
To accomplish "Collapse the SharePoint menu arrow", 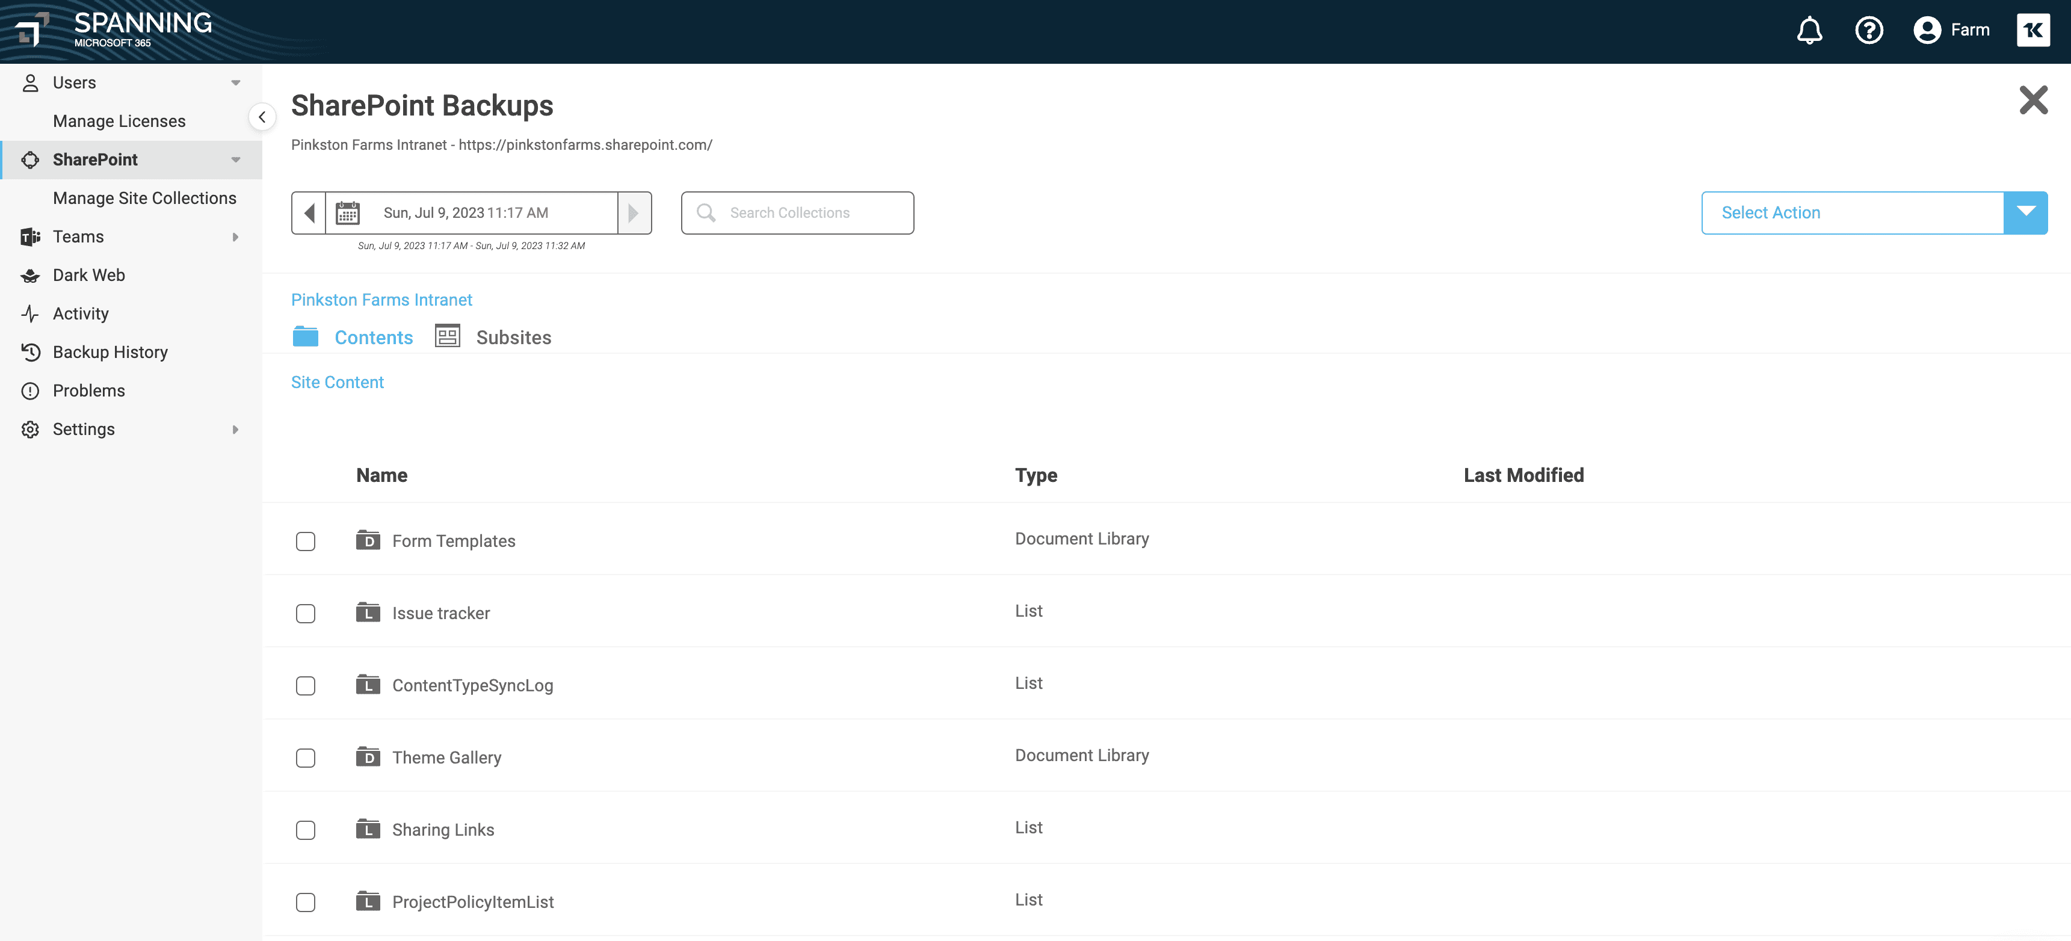I will click(236, 160).
